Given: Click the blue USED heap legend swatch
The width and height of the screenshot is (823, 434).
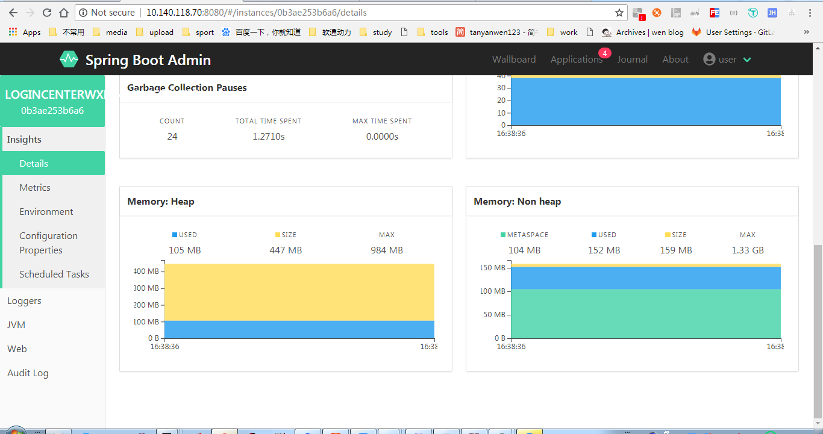Looking at the screenshot, I should tap(175, 235).
